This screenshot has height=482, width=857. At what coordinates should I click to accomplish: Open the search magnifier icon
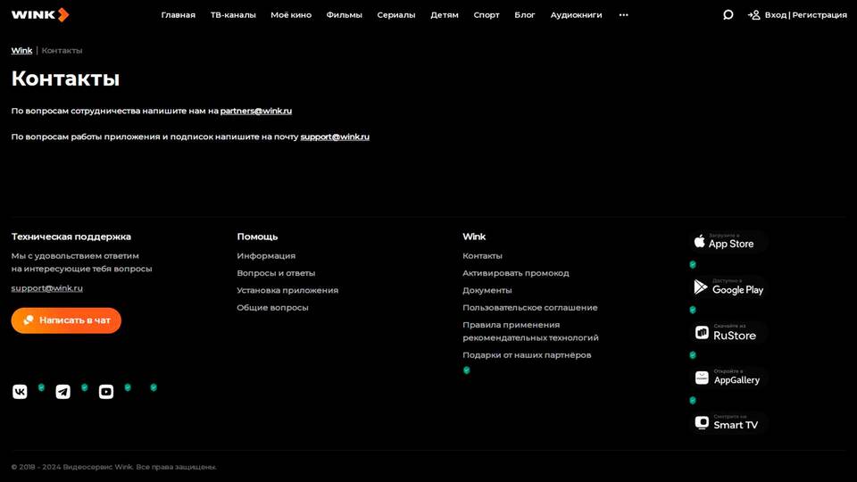pos(728,15)
